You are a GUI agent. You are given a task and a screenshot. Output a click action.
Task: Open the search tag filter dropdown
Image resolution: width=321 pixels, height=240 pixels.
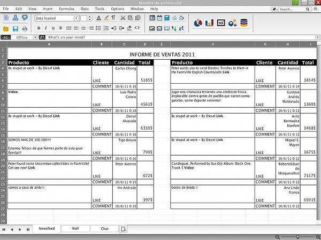275,9
